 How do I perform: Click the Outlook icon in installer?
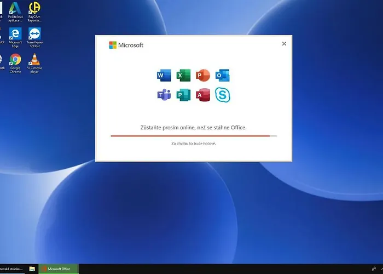(x=223, y=76)
